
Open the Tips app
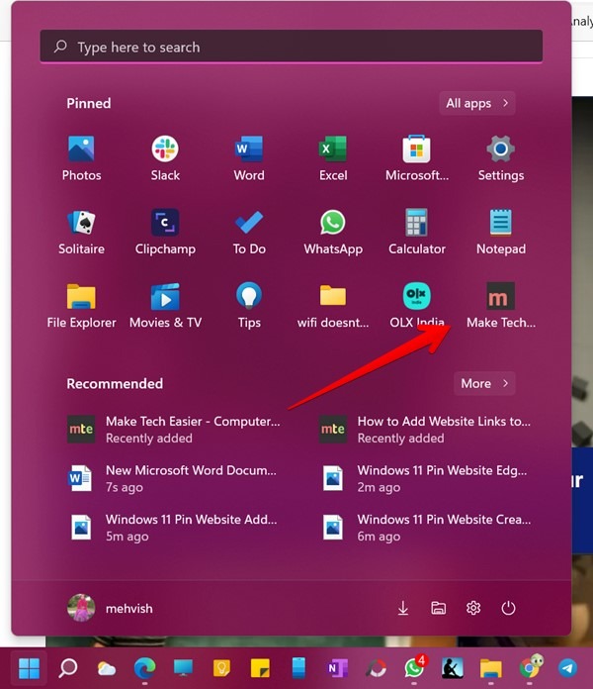point(249,305)
